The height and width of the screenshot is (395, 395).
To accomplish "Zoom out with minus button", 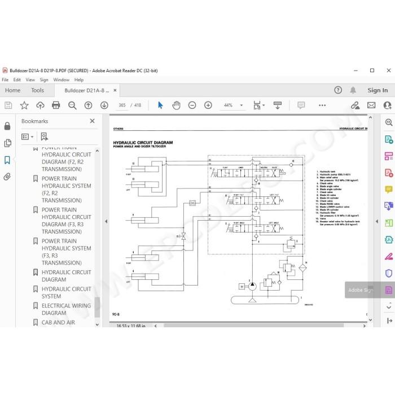I will point(192,105).
